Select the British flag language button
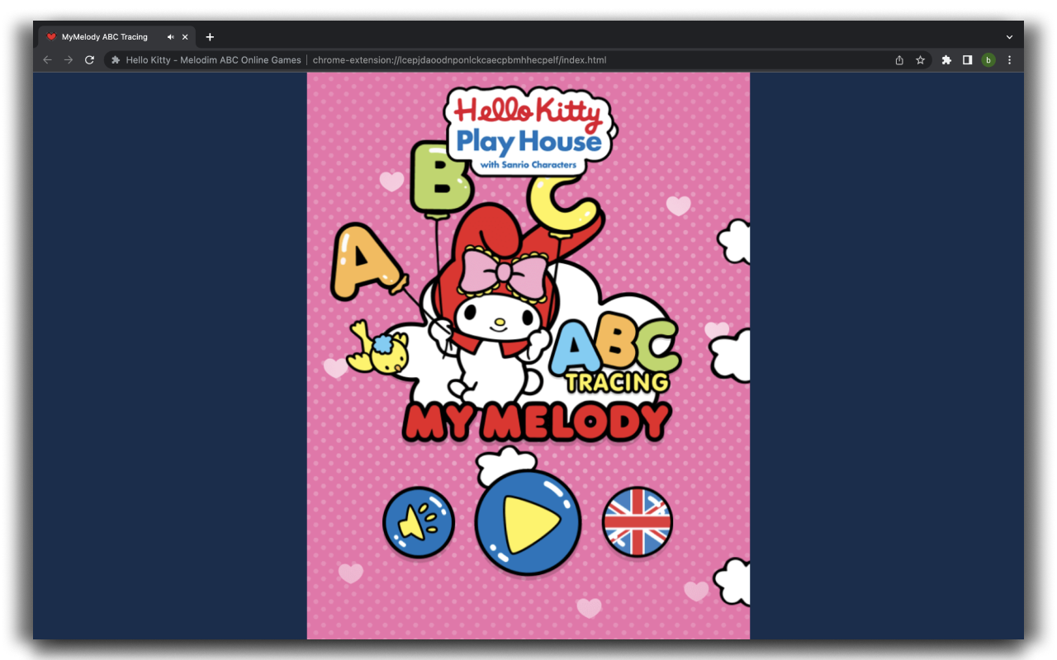Screen dimensions: 1057x660 tap(637, 521)
